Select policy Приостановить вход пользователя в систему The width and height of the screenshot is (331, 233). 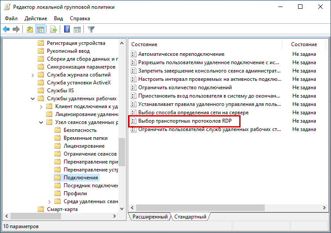[x=209, y=96]
